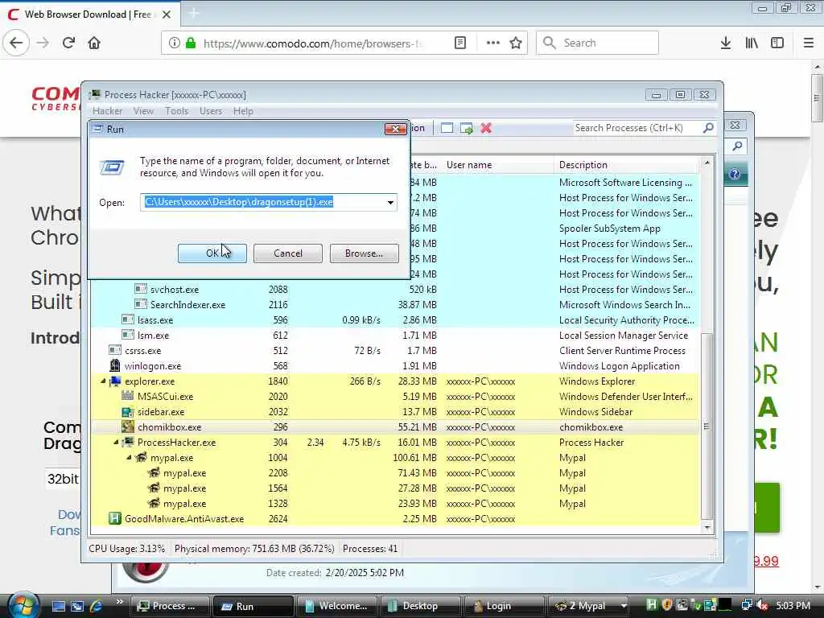This screenshot has height=618, width=824.
Task: Open the Run dialog Open dropdown arrow
Action: point(390,202)
